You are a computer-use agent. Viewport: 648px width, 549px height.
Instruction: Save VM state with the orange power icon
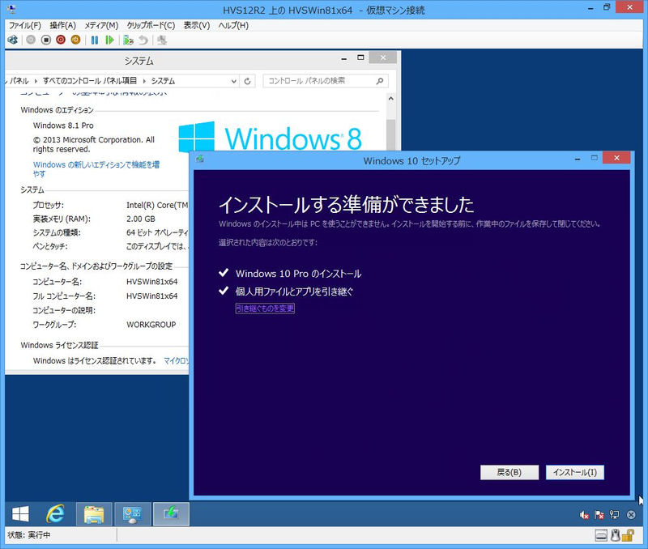pyautogui.click(x=75, y=40)
